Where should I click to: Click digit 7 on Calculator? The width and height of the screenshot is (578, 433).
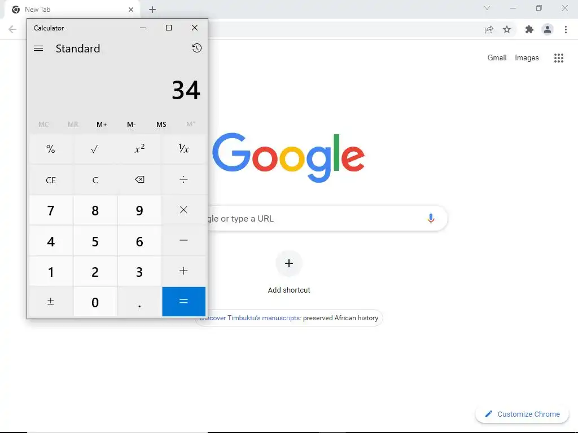click(51, 210)
